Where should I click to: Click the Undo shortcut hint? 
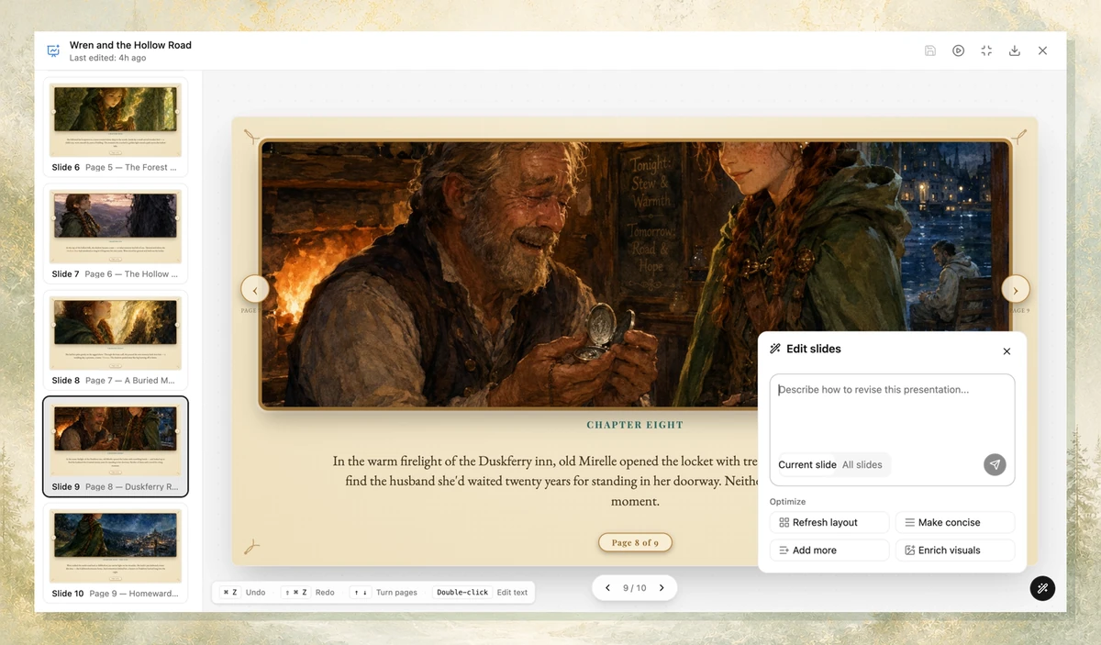pyautogui.click(x=243, y=593)
